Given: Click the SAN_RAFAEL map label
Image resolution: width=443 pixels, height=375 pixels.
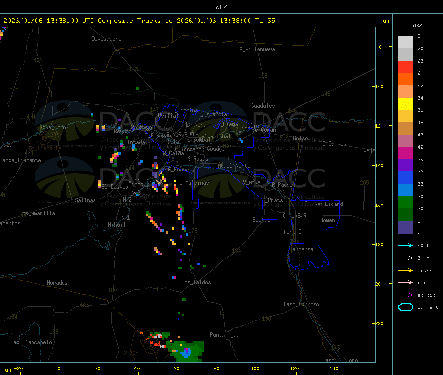Looking at the screenshot, I should [x=180, y=134].
